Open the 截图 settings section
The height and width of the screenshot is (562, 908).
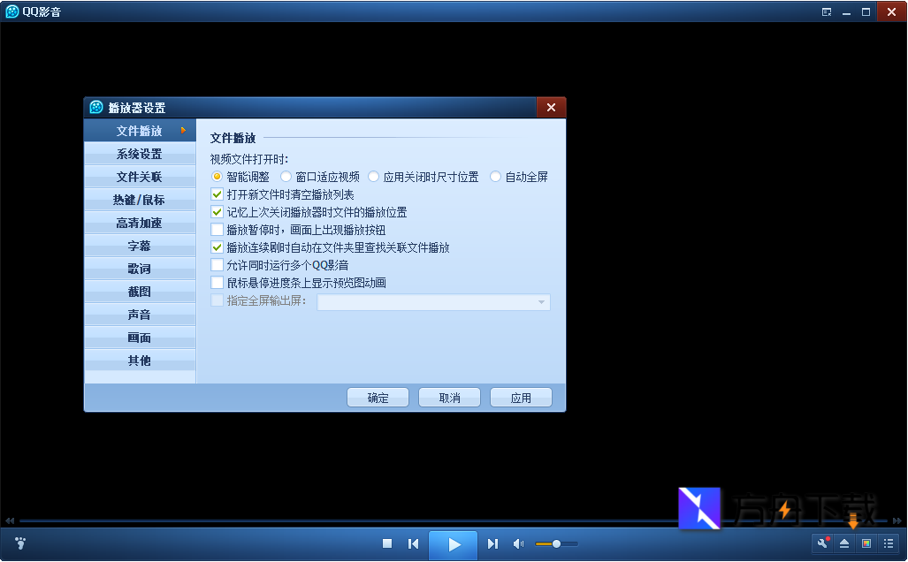139,292
